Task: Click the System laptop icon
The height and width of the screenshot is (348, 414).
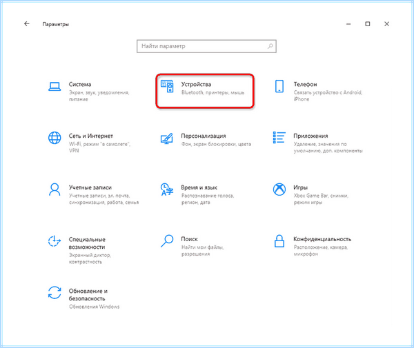Action: (55, 87)
